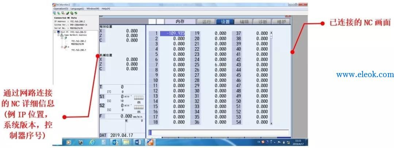Switch to the 维护 tab
The image size is (394, 148).
281,22
